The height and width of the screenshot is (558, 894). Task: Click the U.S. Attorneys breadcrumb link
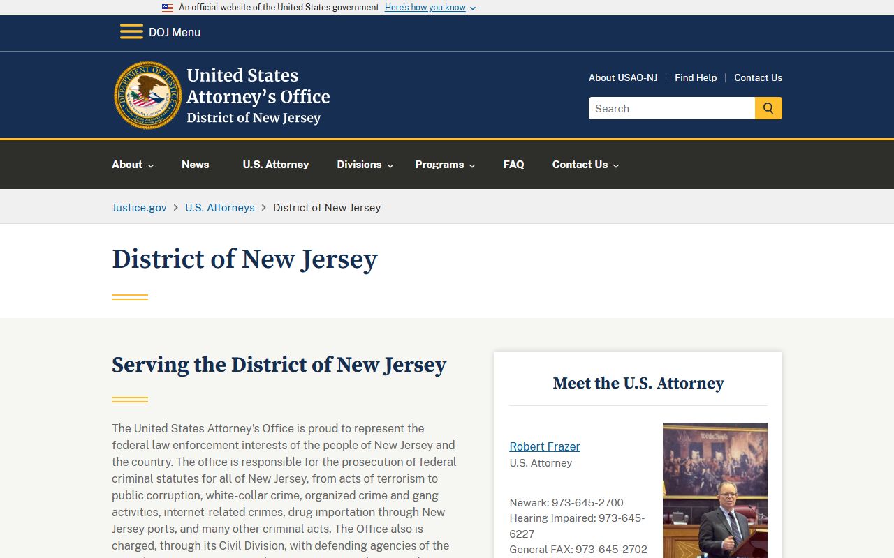[x=220, y=207]
